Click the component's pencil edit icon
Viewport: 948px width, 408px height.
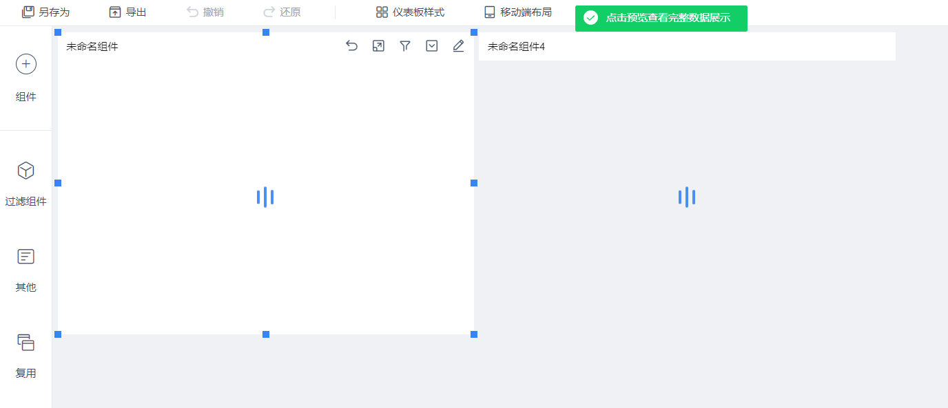[458, 46]
